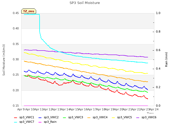Click the end of the red VWC1 line
Viewport: 170px width, 127px height.
coord(148,99)
